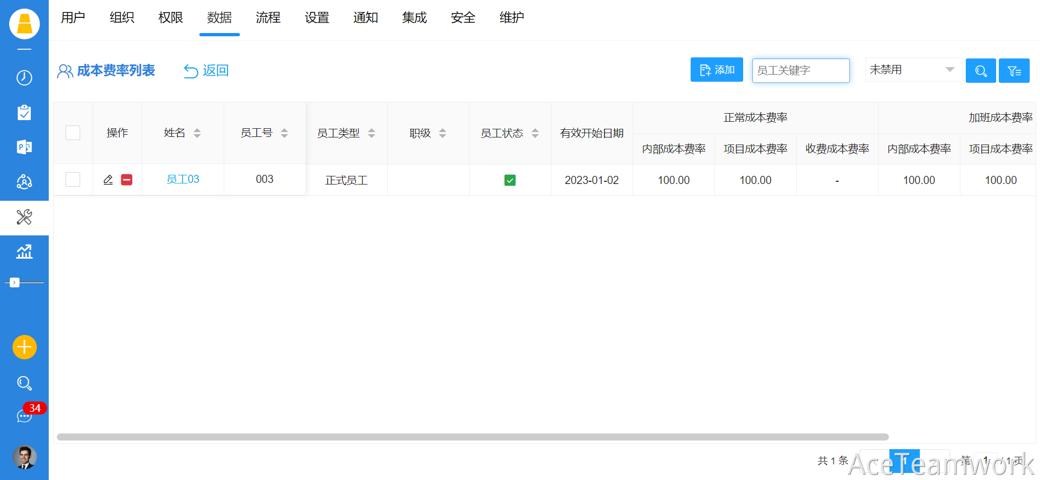The height and width of the screenshot is (480, 1040).
Task: Click the 员工关键字 search input field
Action: [801, 71]
